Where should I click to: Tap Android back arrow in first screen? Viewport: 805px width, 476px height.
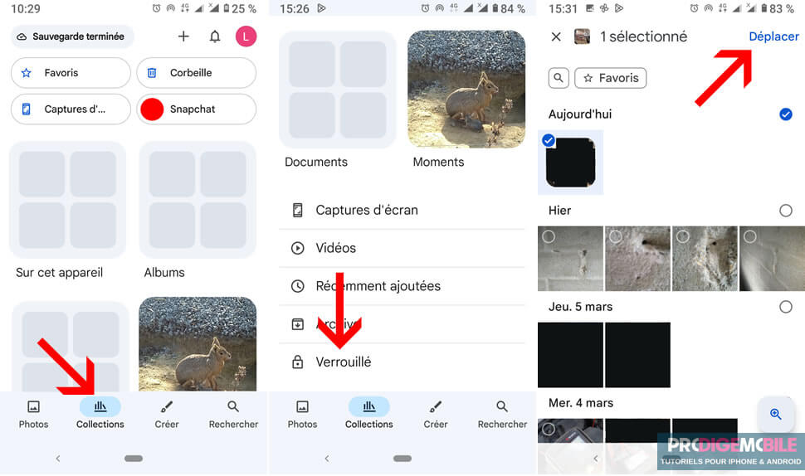pos(58,459)
